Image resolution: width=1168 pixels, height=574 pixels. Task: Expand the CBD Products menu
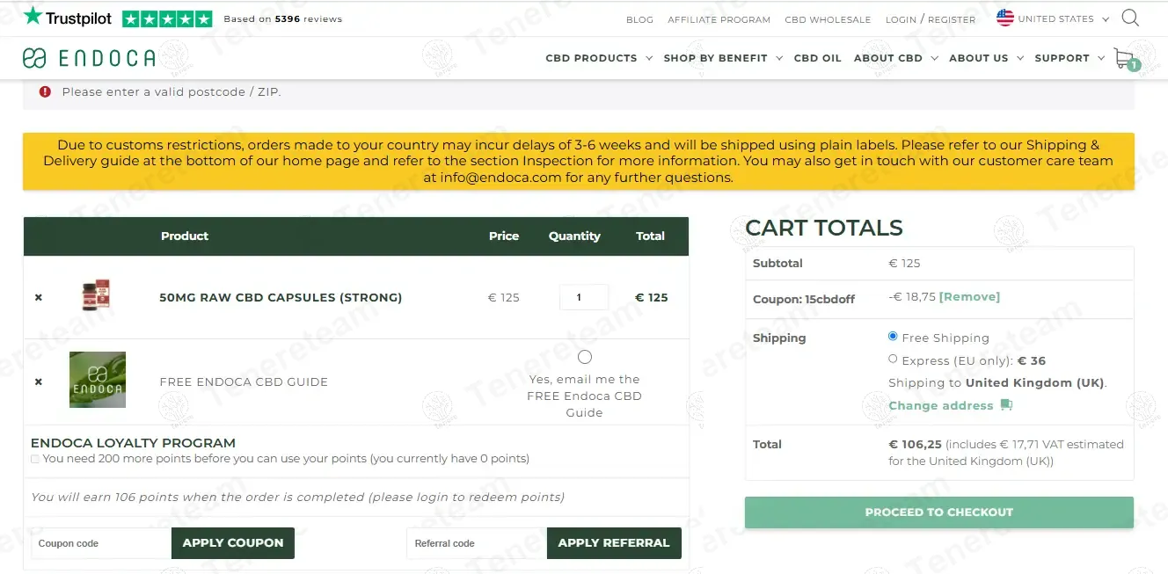pyautogui.click(x=599, y=58)
